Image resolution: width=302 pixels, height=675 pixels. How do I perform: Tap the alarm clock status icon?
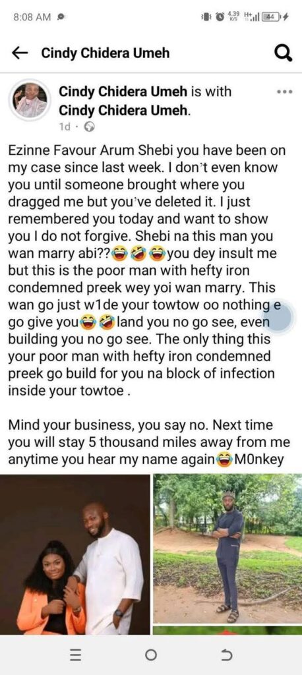220,17
